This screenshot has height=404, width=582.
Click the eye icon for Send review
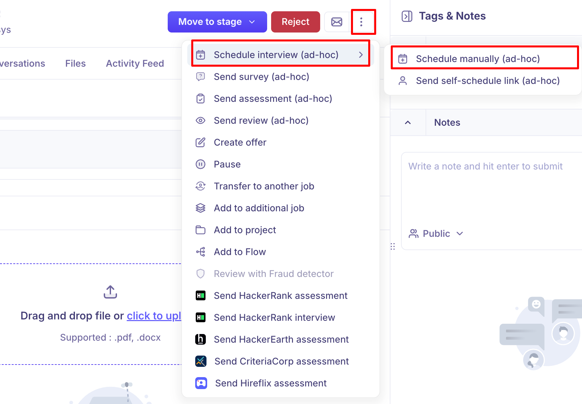pos(201,120)
